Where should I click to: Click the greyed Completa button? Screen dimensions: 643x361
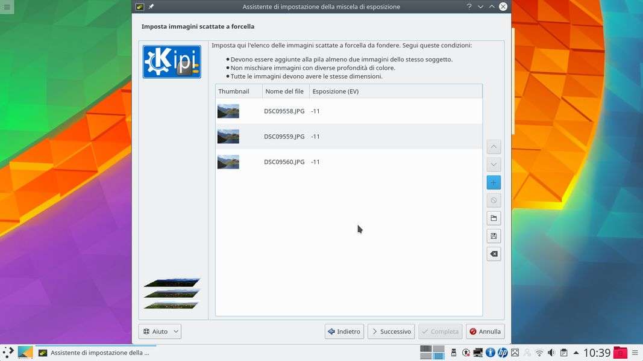click(x=440, y=332)
